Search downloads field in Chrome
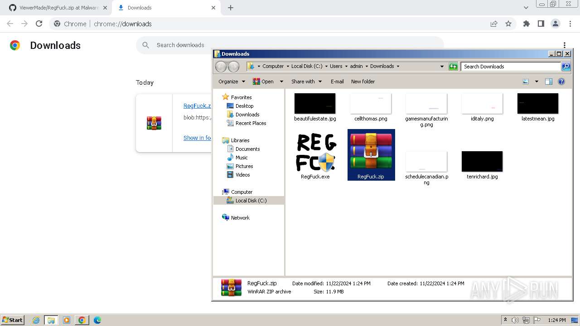Viewport: 580px width, 326px height. [x=290, y=45]
